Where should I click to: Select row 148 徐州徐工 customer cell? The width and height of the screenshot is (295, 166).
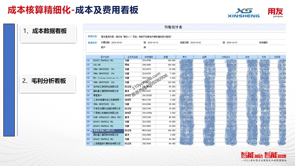[x=108, y=87]
